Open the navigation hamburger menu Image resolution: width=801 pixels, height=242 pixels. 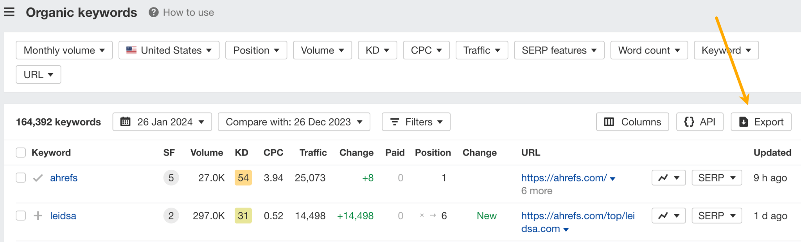coord(9,12)
